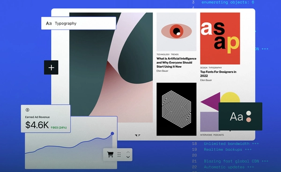Click Earned Ad Revenue label

[x=37, y=117]
